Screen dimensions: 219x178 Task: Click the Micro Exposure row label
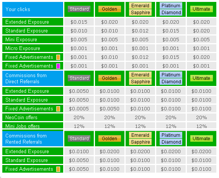tap(33, 48)
